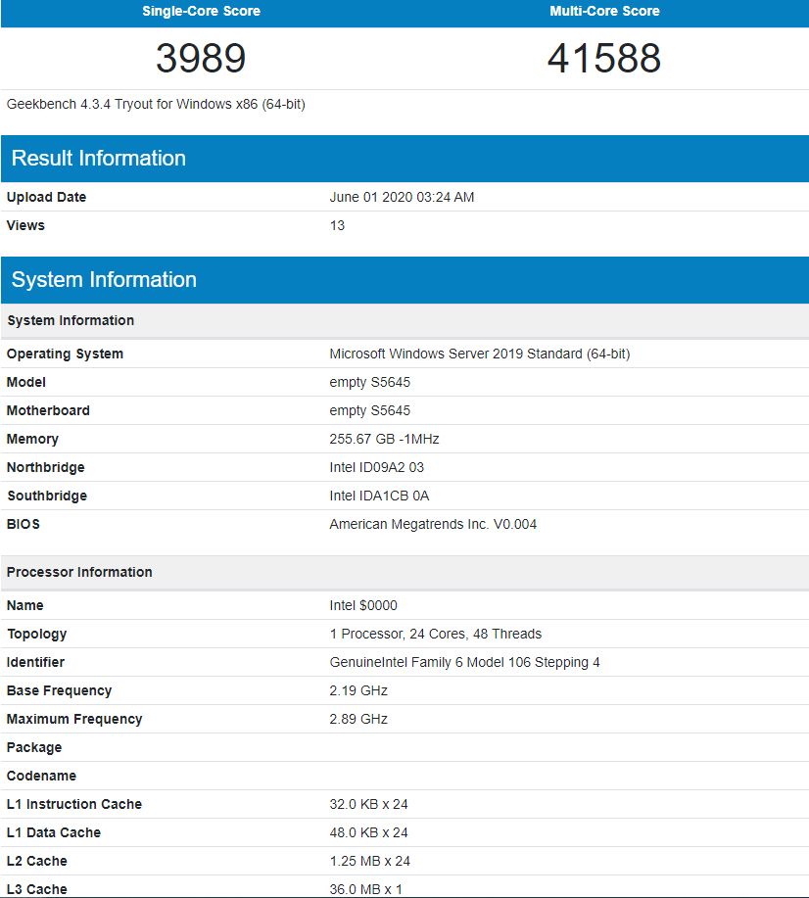Click the Base Frequency label

pyautogui.click(x=59, y=690)
